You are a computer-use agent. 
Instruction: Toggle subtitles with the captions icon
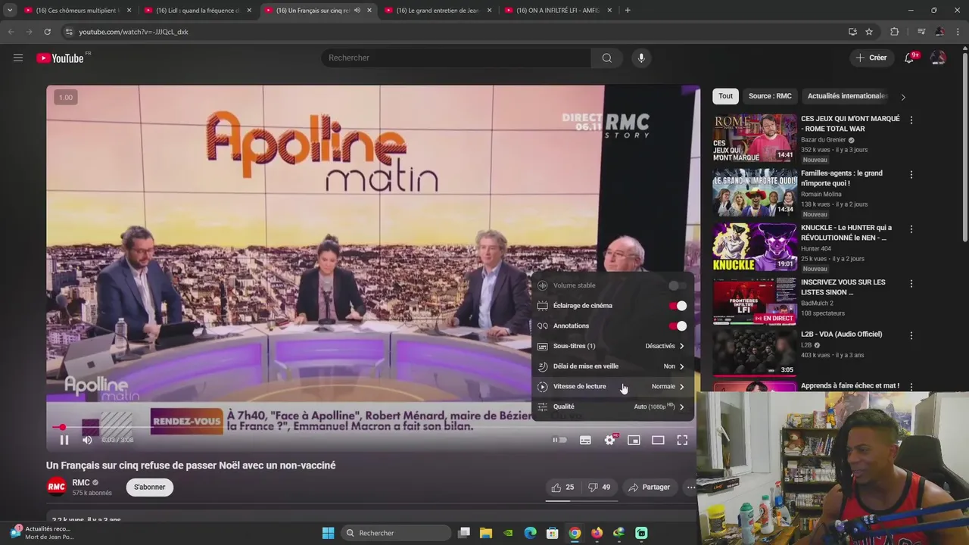585,440
